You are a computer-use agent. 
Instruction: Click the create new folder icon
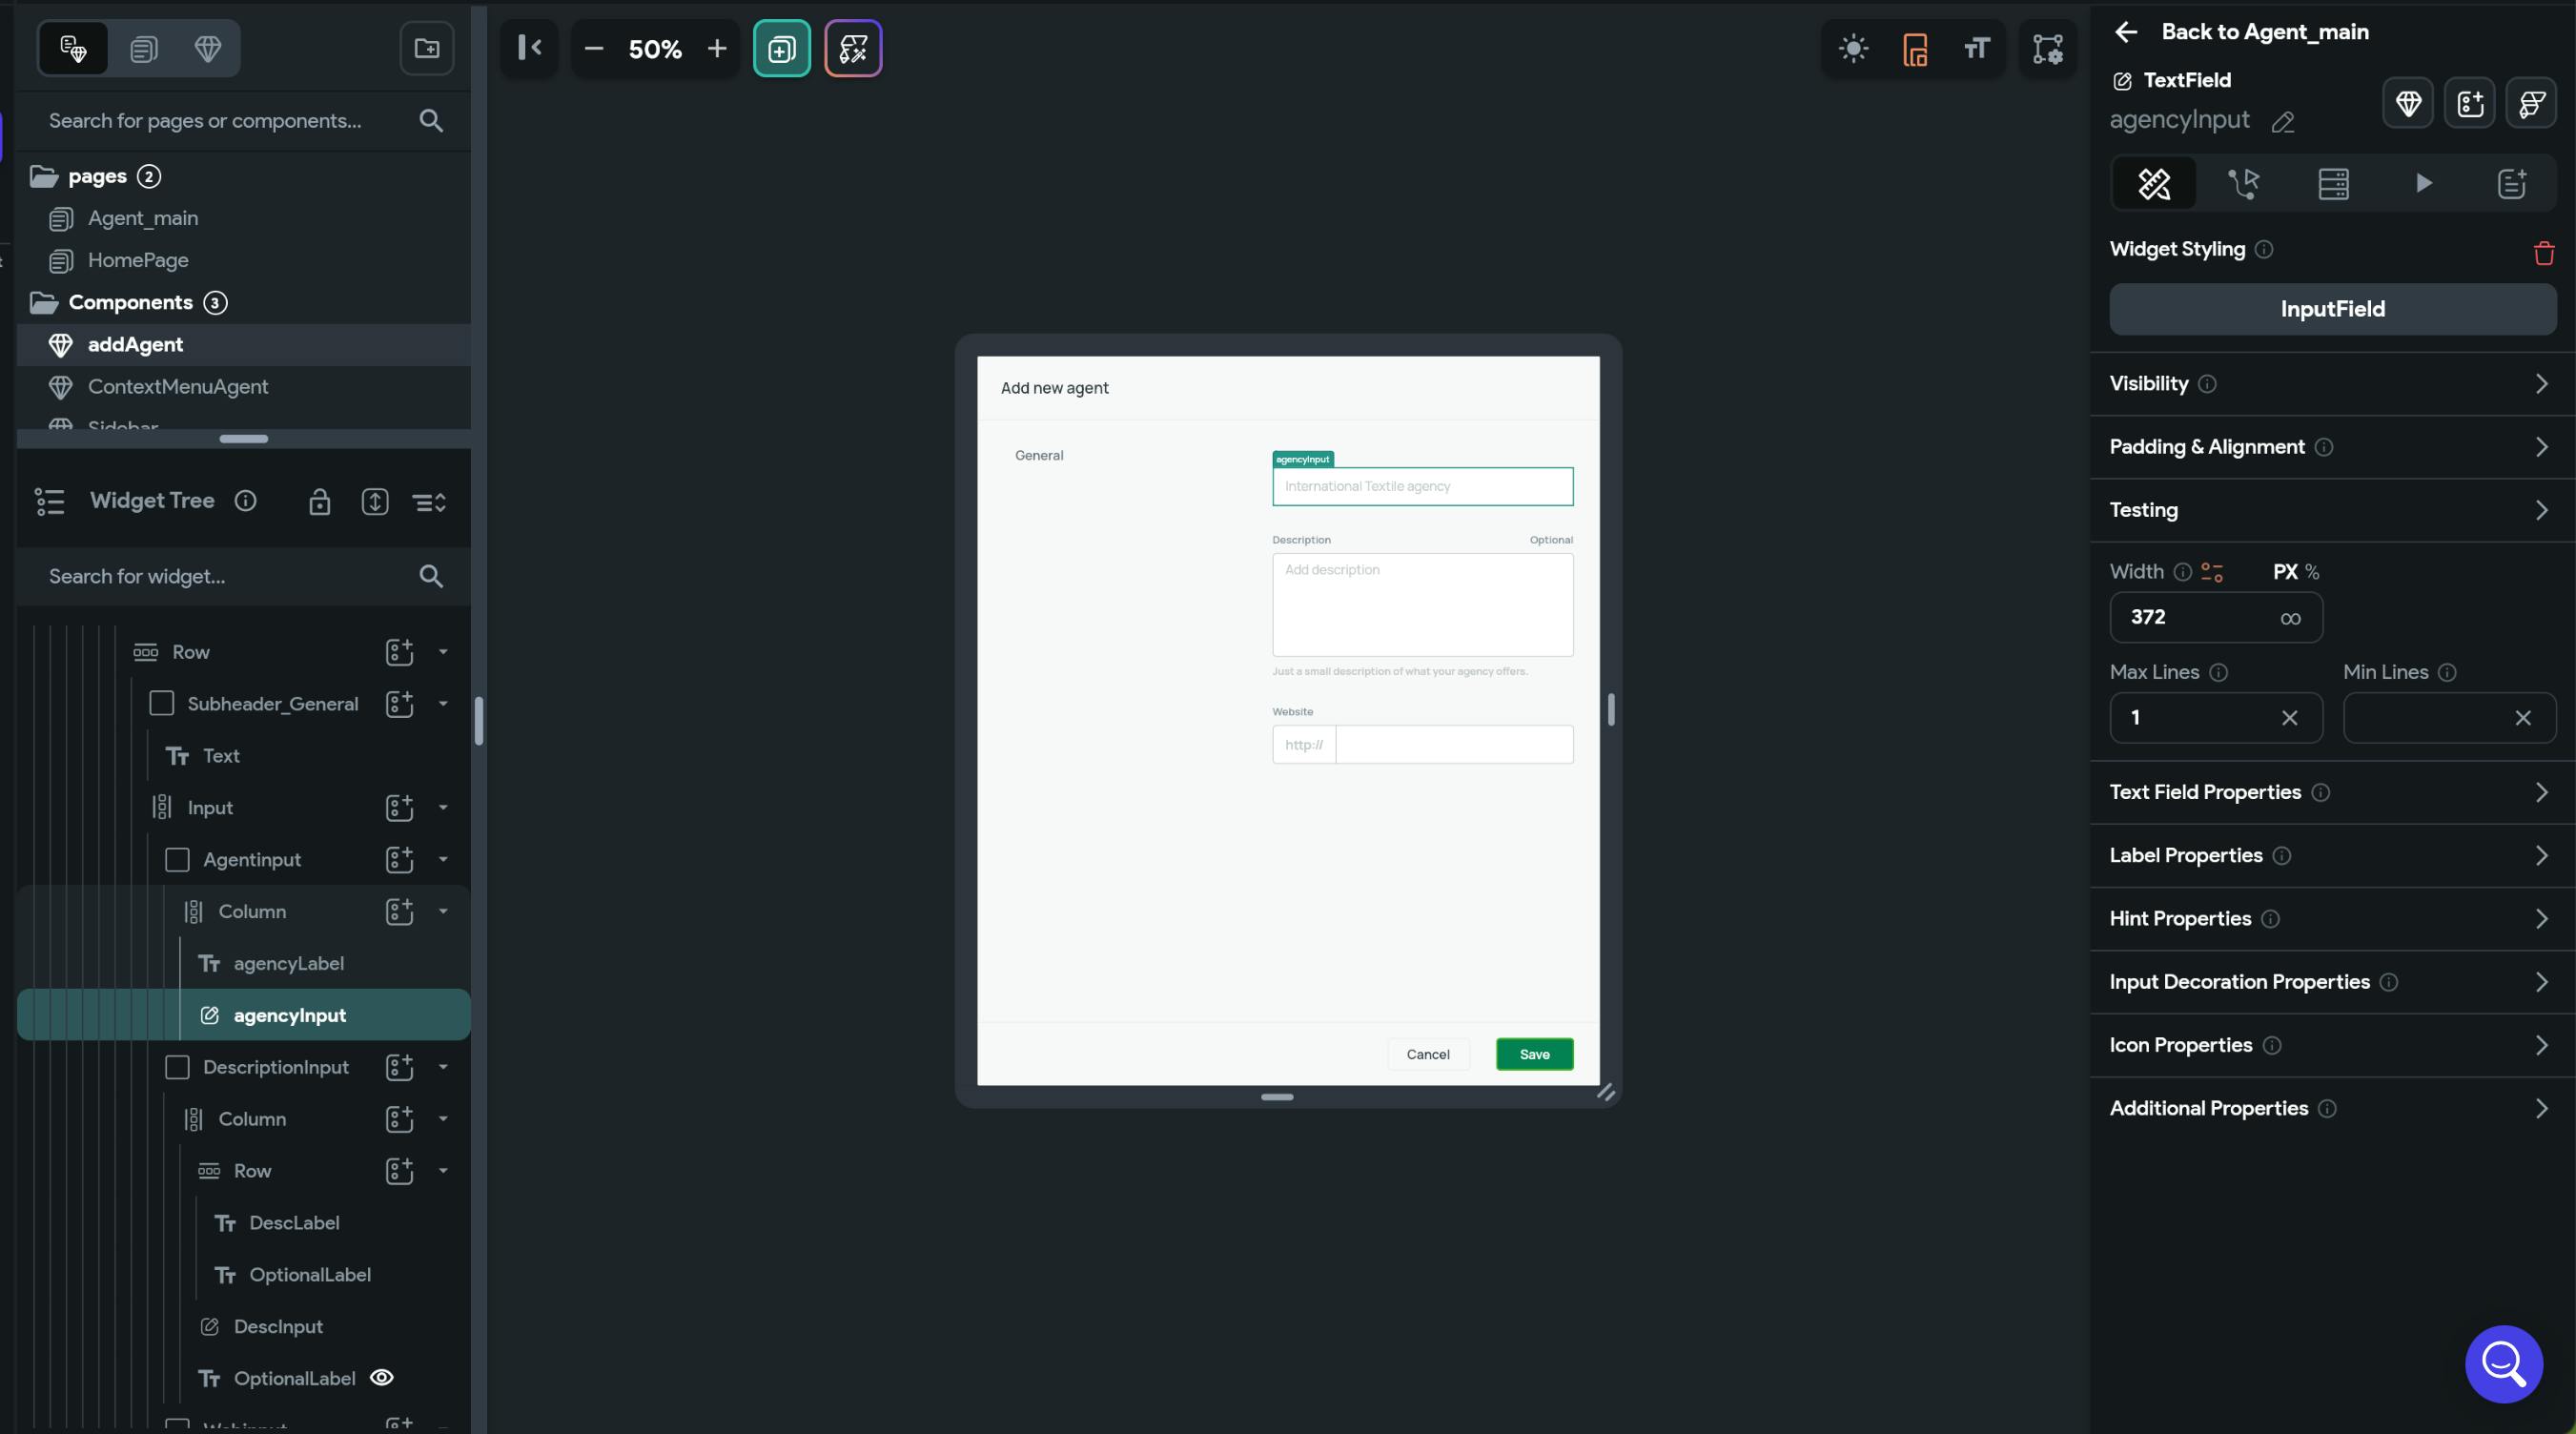(x=427, y=48)
